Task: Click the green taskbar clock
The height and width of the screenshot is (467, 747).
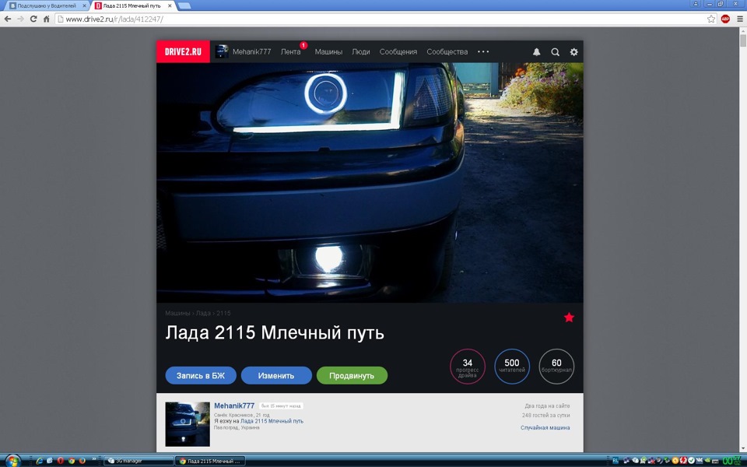Action: tap(731, 461)
